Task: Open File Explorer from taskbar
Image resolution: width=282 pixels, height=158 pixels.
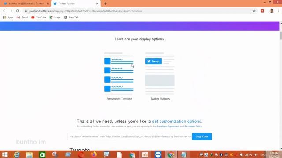Action: point(30,154)
